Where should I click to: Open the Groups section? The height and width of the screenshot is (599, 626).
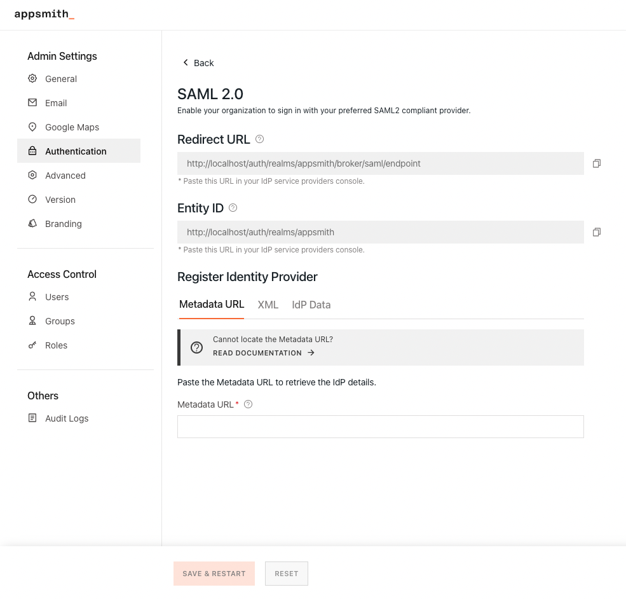point(60,320)
